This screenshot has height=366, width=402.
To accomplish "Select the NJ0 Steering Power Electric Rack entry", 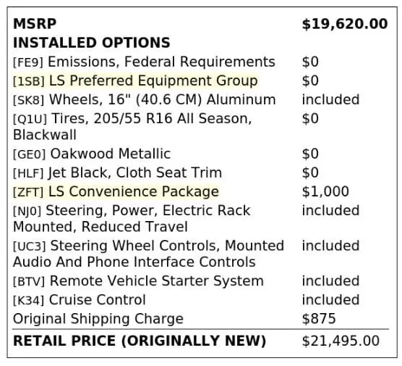I will (132, 219).
